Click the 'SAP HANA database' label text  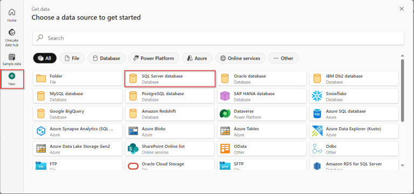coord(254,94)
